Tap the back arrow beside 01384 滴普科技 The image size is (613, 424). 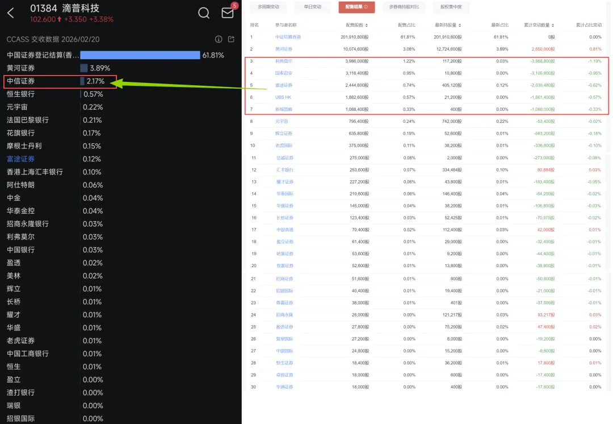click(x=11, y=13)
